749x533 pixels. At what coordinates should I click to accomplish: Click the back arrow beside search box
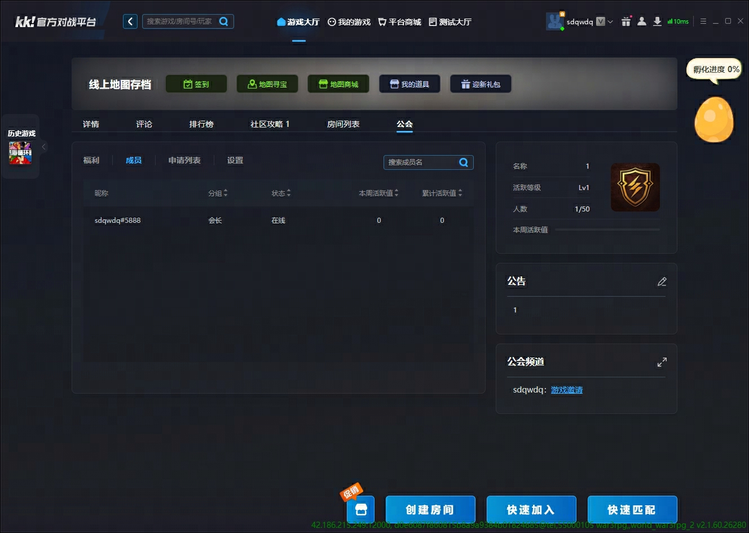130,21
